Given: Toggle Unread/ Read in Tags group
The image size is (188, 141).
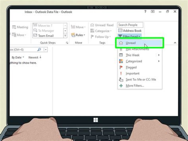Looking at the screenshot, I should pos(102,25).
